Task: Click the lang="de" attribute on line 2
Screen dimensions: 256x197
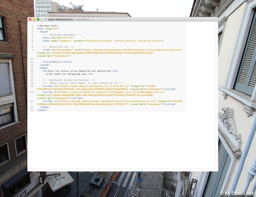Action: tap(52, 29)
